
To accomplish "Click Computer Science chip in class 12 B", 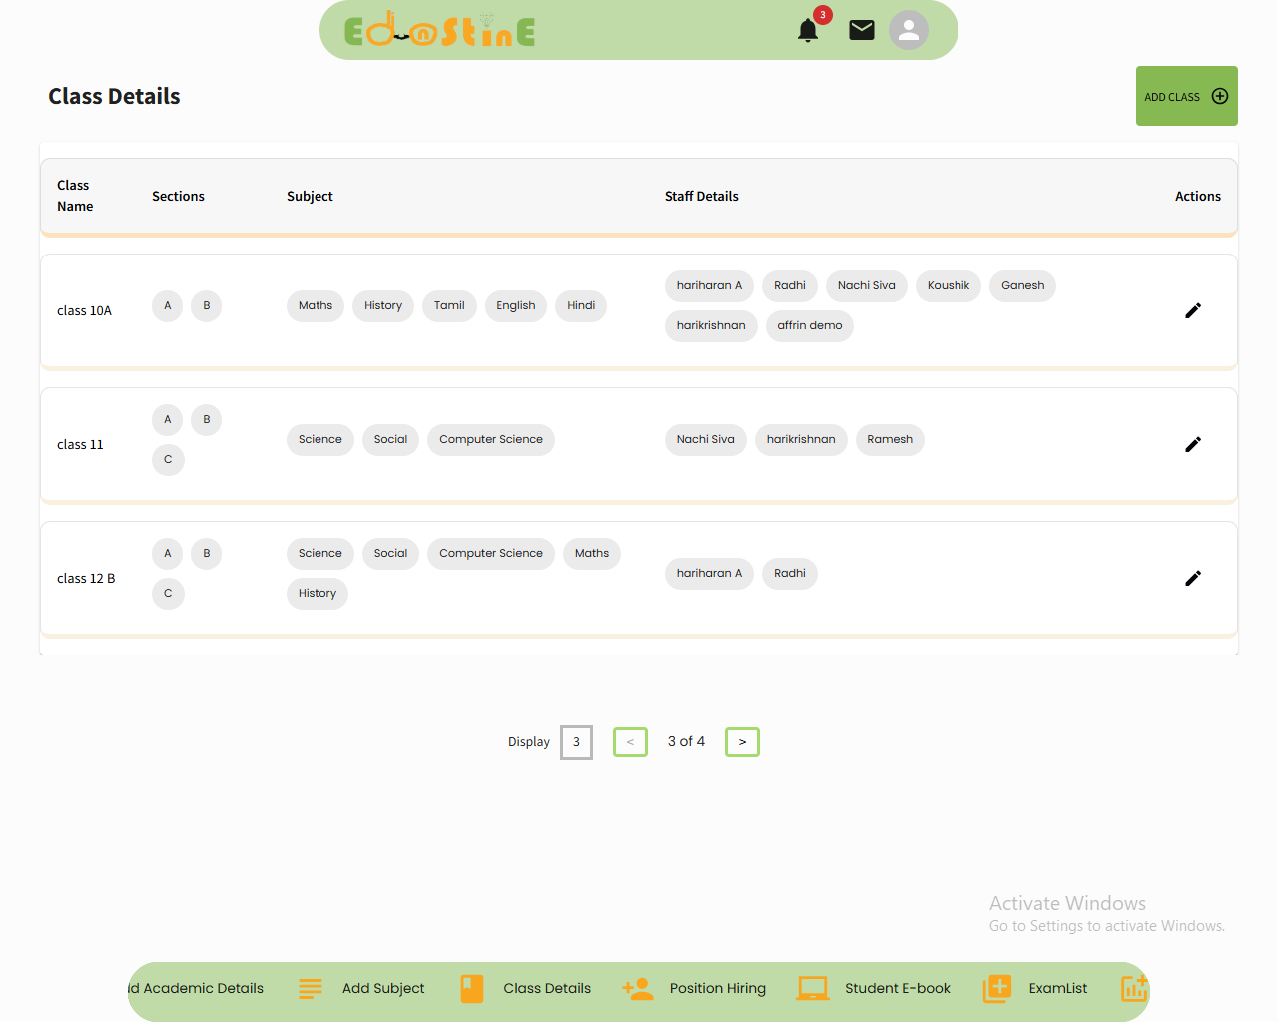I will 491,554.
